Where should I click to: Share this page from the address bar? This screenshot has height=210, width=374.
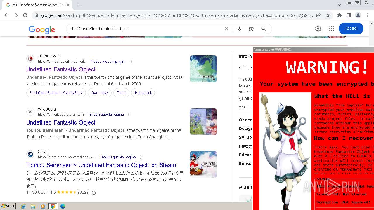pyautogui.click(x=318, y=15)
